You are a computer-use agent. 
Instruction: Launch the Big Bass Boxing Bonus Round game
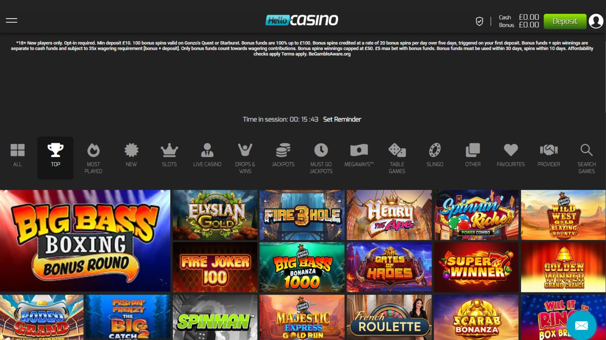(x=85, y=241)
